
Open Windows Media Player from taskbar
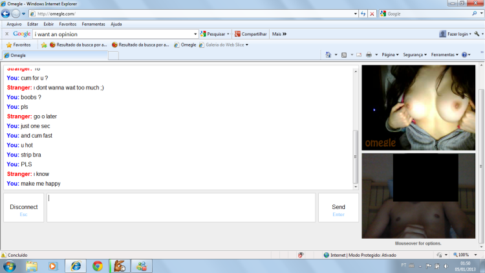53,265
